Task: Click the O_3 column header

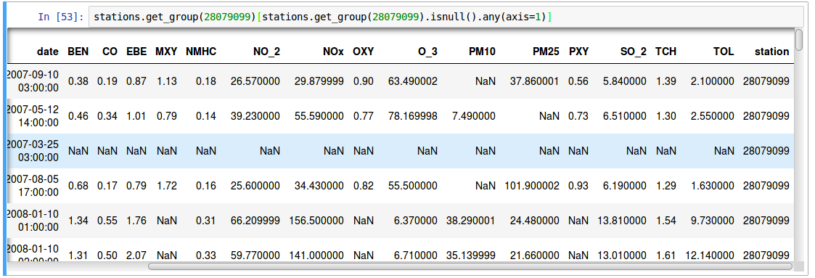Action: (x=427, y=52)
